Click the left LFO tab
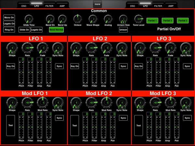195x146 pixels. [x=36, y=5]
